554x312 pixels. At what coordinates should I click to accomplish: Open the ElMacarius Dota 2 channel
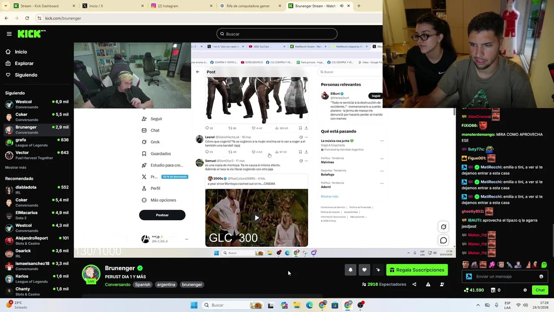[x=37, y=215]
